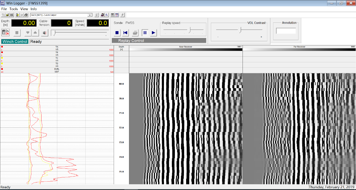The image size is (356, 190).
Task: Click the Fx function toolbar icon
Action: 107,15
